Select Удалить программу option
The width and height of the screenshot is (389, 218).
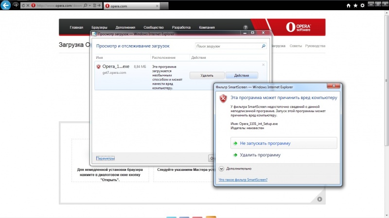point(260,155)
